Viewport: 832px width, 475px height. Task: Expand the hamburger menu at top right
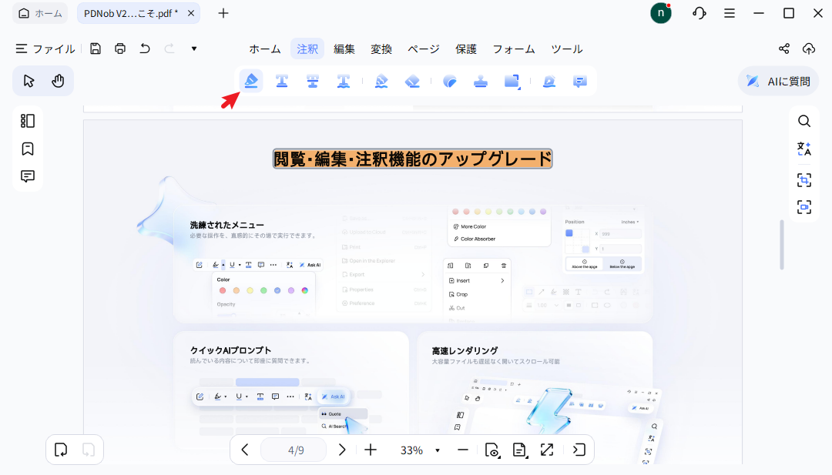(730, 13)
